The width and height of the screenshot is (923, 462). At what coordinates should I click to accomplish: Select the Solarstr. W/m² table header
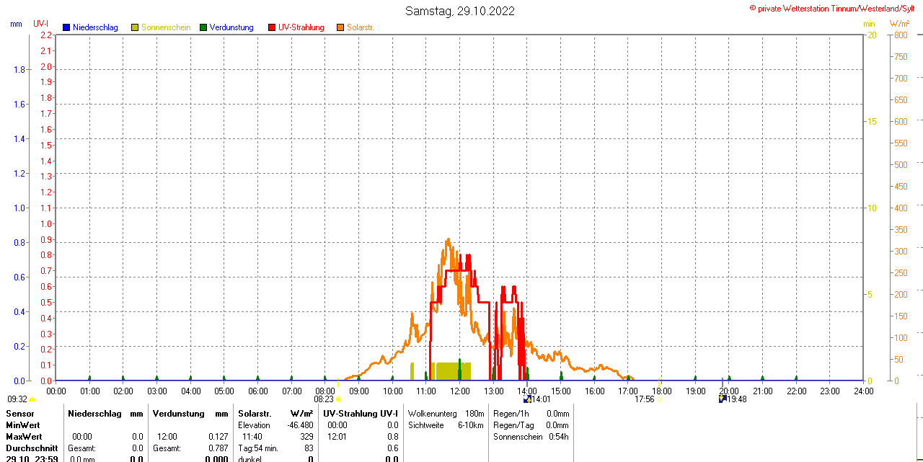point(275,414)
